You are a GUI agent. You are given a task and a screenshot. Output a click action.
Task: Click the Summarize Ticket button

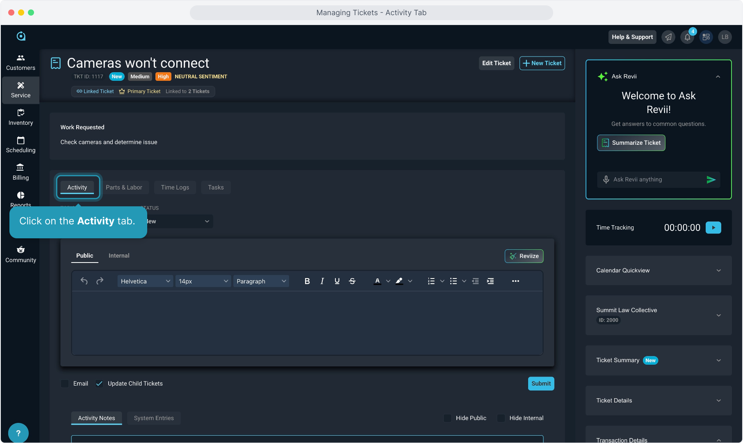coord(631,143)
